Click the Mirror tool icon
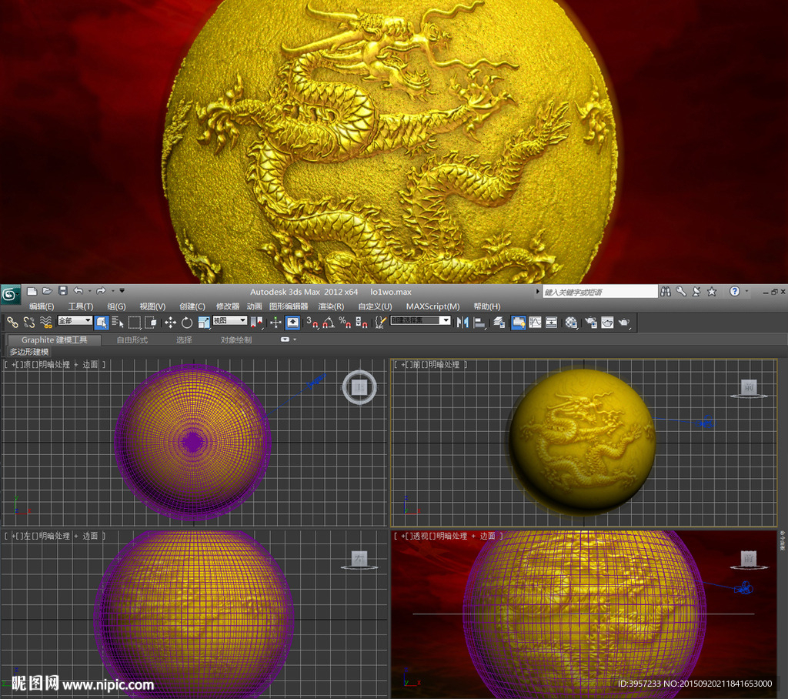The width and height of the screenshot is (788, 699). point(462,322)
